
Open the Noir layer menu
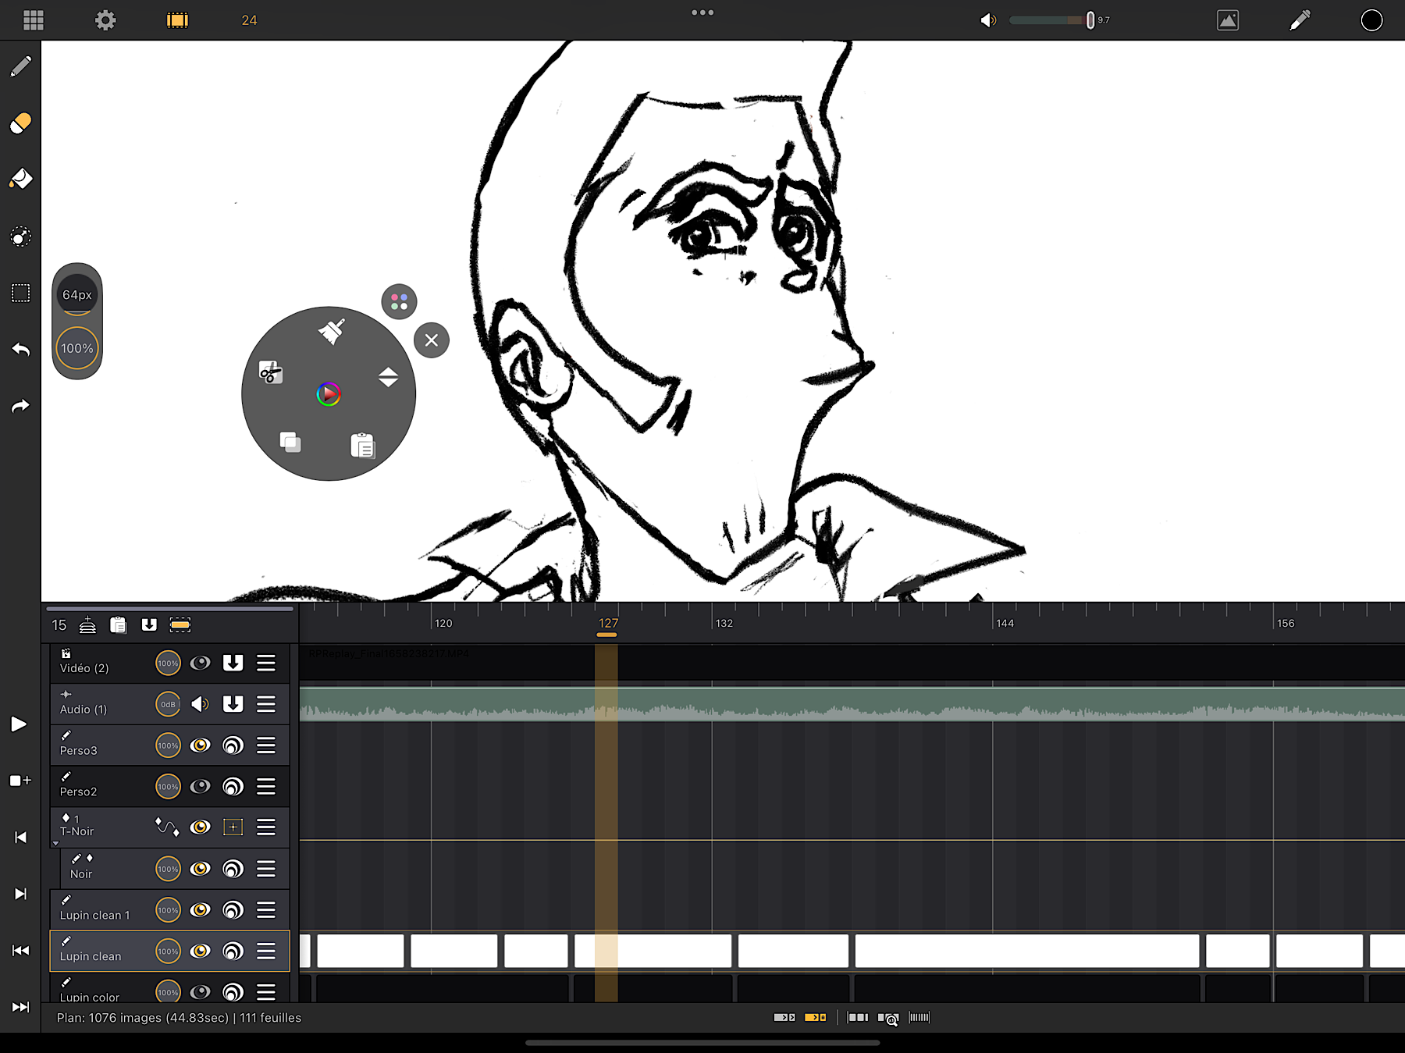point(266,869)
